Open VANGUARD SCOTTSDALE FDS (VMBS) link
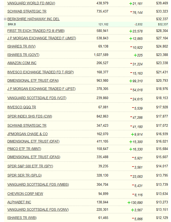This screenshot has height=222, width=171. pyautogui.click(x=38, y=185)
